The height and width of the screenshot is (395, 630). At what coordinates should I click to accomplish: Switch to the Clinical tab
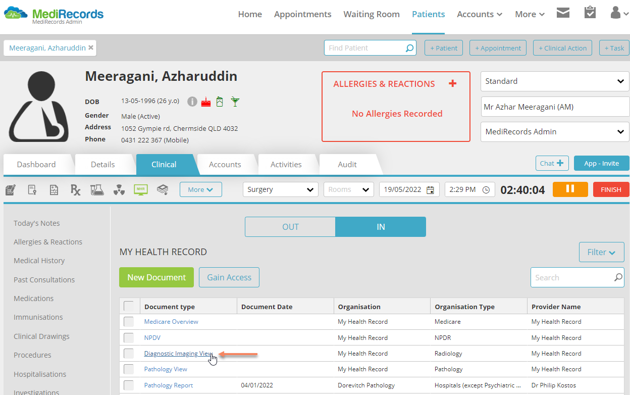[164, 164]
